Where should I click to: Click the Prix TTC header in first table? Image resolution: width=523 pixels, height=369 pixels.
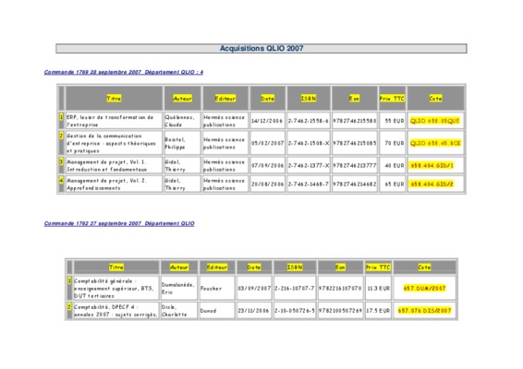392,98
